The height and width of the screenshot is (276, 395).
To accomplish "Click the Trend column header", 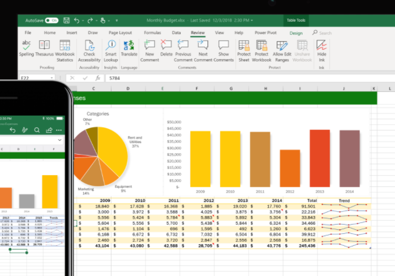I will point(344,201).
